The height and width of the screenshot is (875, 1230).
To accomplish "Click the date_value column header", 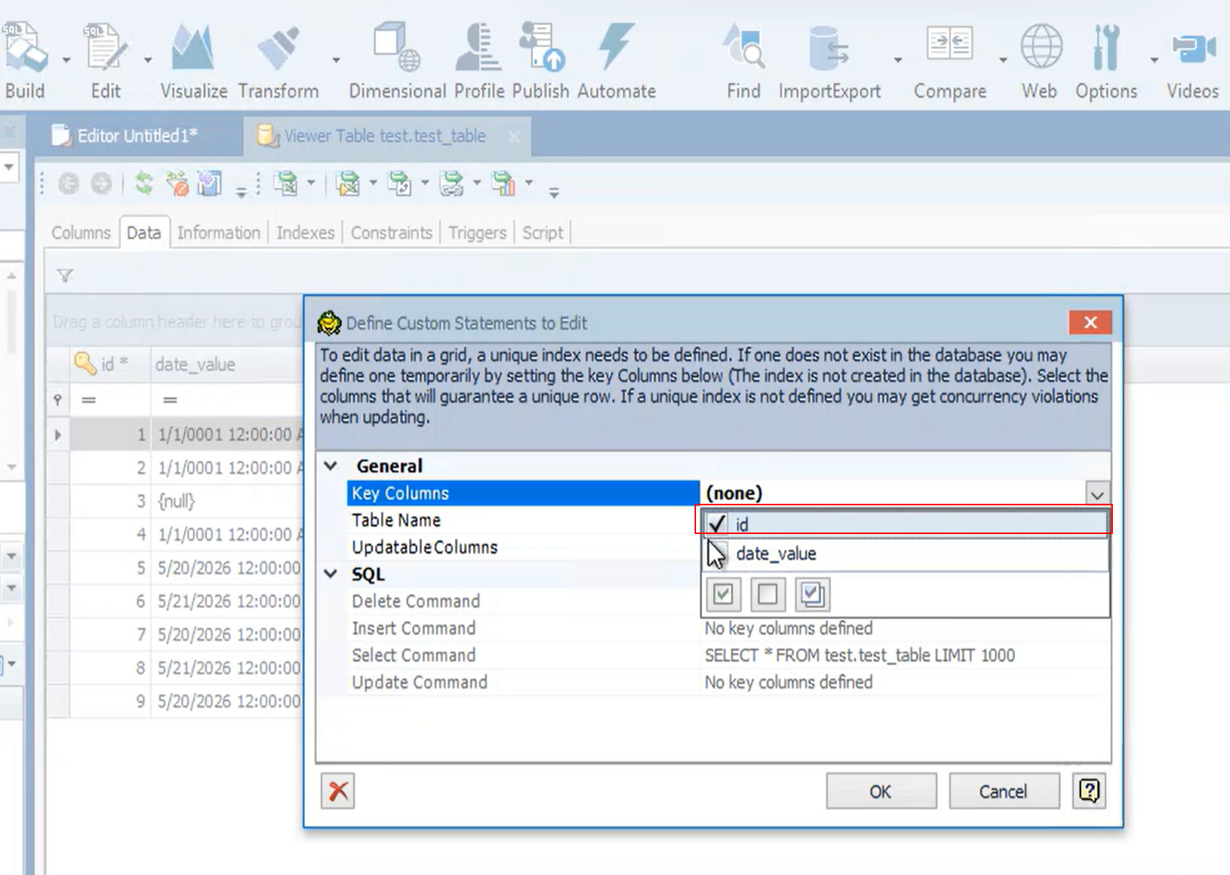I will pyautogui.click(x=227, y=364).
